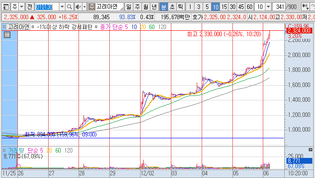Click the panel collapse icon at toolbar start

point(6,7)
